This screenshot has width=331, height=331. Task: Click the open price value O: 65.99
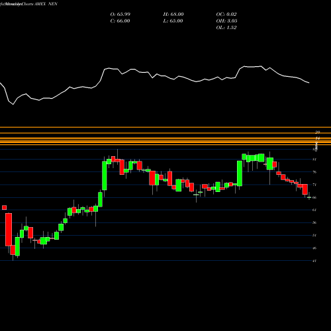120,15
